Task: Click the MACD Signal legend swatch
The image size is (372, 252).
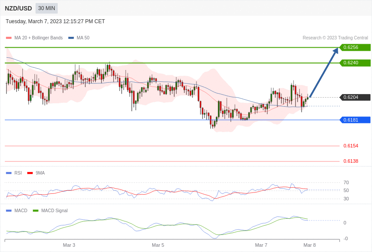Action: 35,210
